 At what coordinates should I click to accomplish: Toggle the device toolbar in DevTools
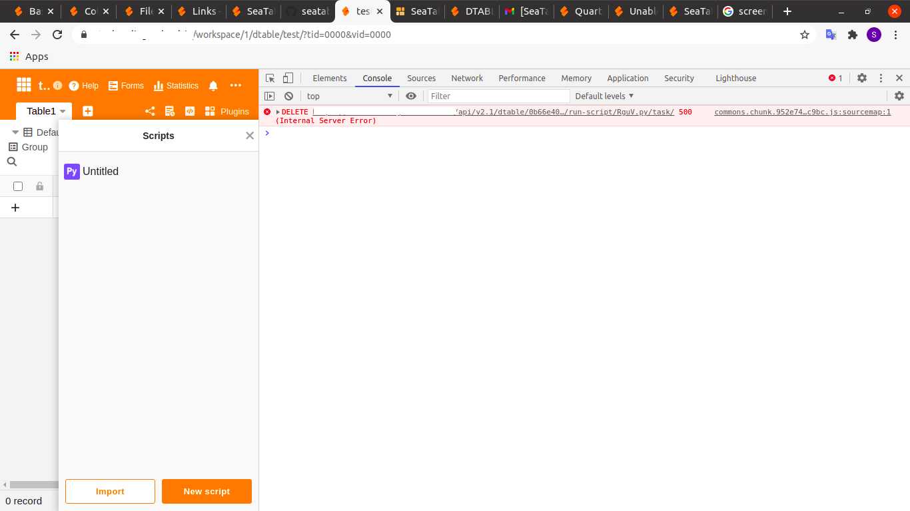pos(288,78)
